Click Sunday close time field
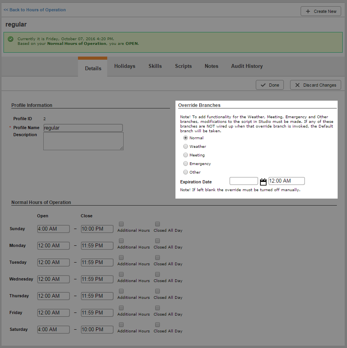The width and height of the screenshot is (347, 348). click(x=97, y=229)
